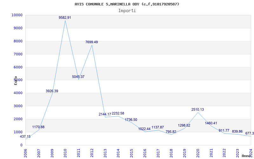Select the 1137.87 value label
The image size is (254, 159).
tap(158, 128)
